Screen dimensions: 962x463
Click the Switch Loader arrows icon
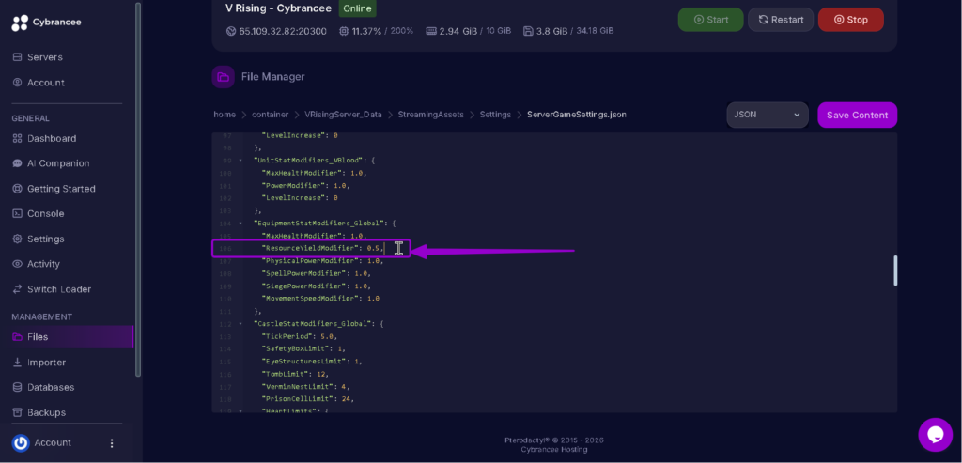pyautogui.click(x=17, y=289)
